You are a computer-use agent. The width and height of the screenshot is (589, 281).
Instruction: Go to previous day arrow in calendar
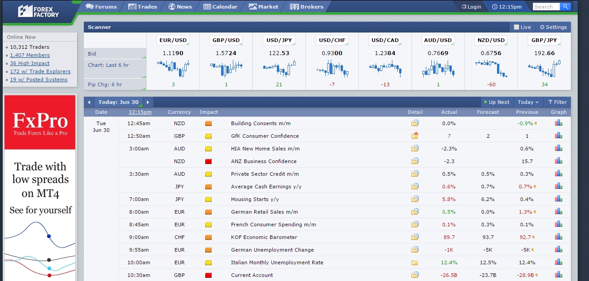tap(89, 102)
